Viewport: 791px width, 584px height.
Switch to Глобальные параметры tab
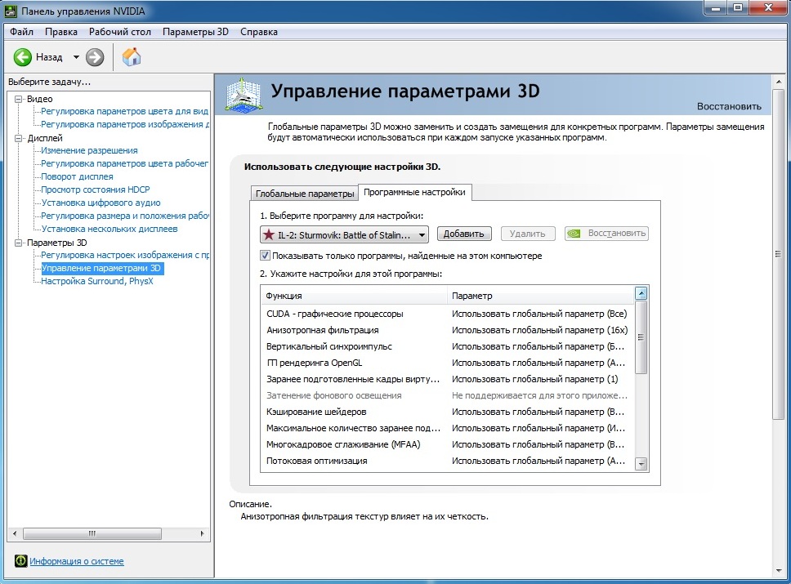(304, 194)
